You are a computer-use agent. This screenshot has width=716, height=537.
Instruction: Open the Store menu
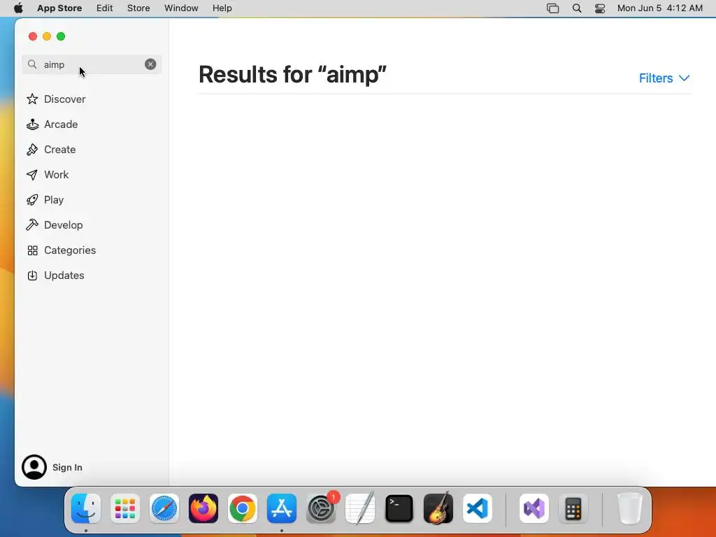point(138,8)
